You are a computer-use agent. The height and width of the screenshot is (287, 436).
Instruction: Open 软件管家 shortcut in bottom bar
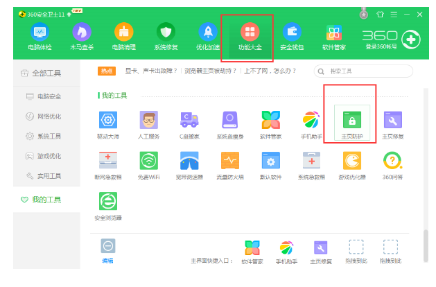[x=252, y=252]
